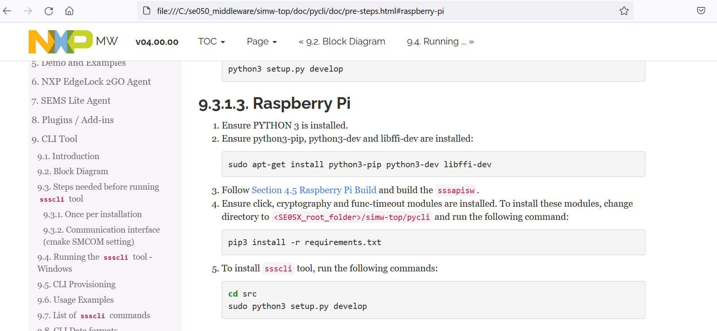Open sidebar entry 9.1. Introduction
Viewport: 717px width, 331px height.
click(x=68, y=156)
